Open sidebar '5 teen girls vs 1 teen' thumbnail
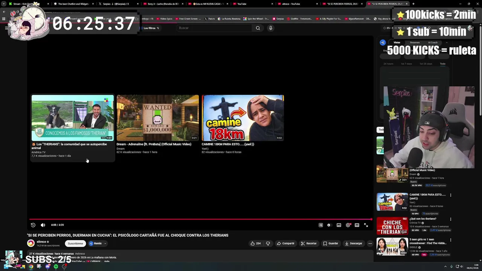482x271 pixels. pos(392,247)
